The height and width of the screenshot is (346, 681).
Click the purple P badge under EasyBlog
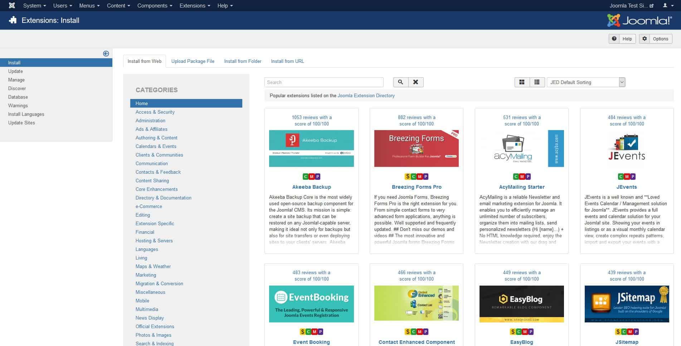click(531, 332)
